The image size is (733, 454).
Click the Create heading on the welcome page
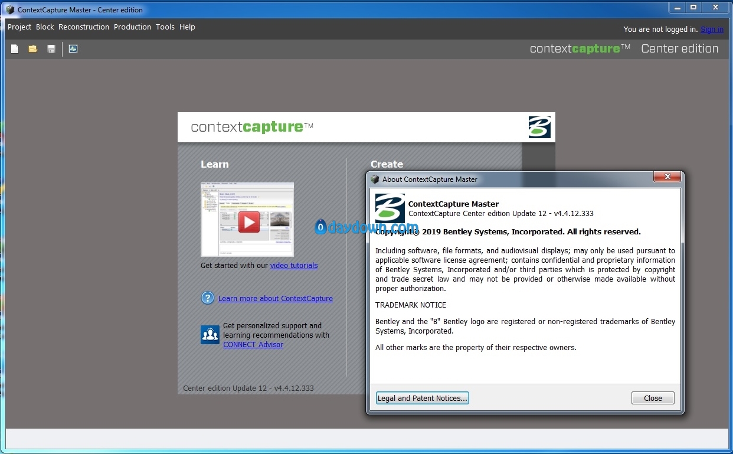tap(387, 164)
